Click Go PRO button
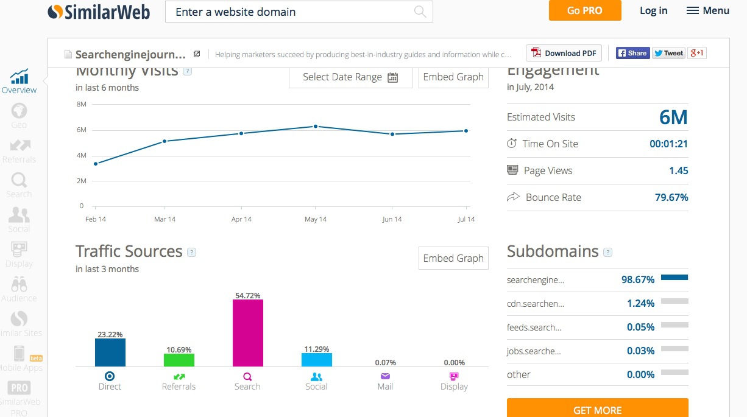The width and height of the screenshot is (747, 417). [x=585, y=10]
